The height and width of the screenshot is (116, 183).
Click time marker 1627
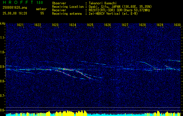[x=125, y=25]
